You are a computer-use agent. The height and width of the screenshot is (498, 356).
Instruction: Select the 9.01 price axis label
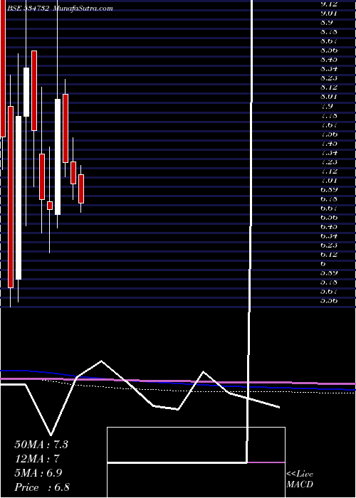[x=329, y=13]
